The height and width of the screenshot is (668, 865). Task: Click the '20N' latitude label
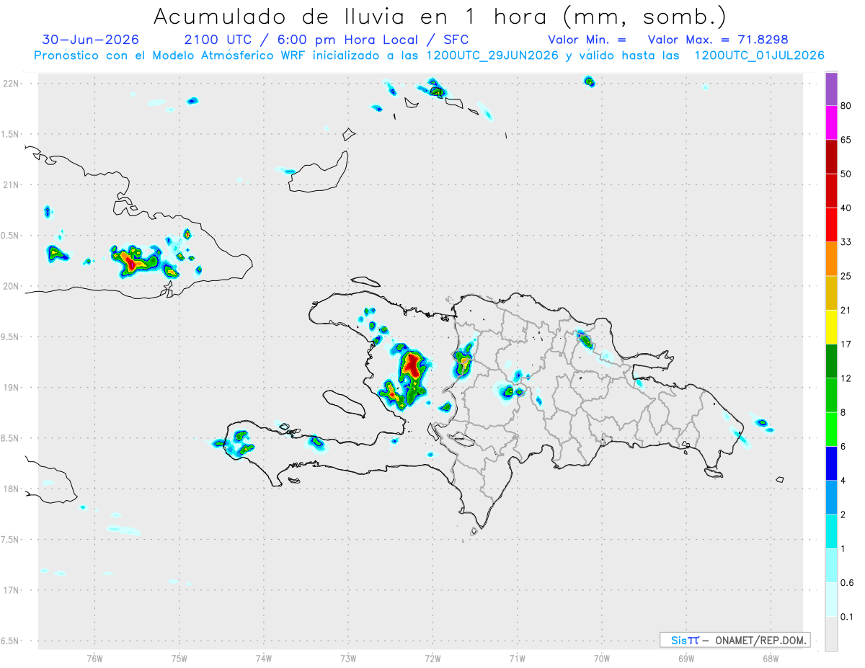pos(12,286)
